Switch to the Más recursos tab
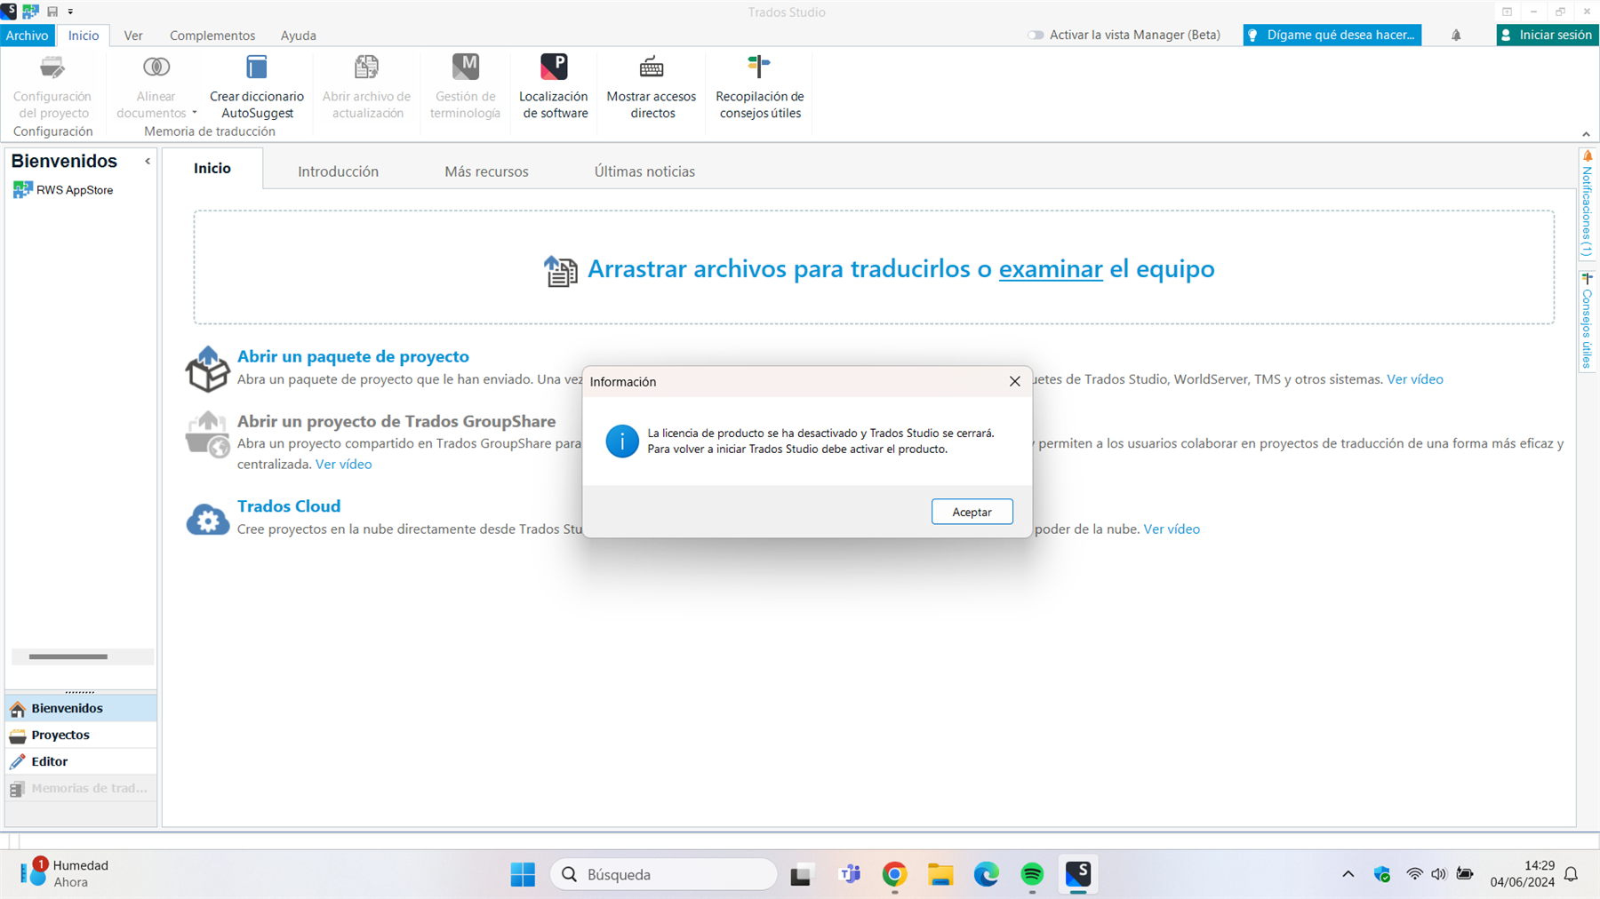 click(x=486, y=171)
